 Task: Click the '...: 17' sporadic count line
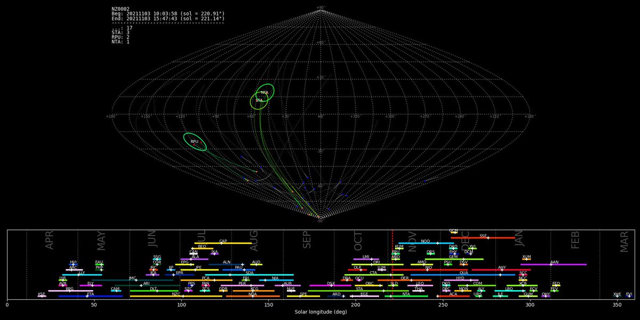(x=122, y=28)
